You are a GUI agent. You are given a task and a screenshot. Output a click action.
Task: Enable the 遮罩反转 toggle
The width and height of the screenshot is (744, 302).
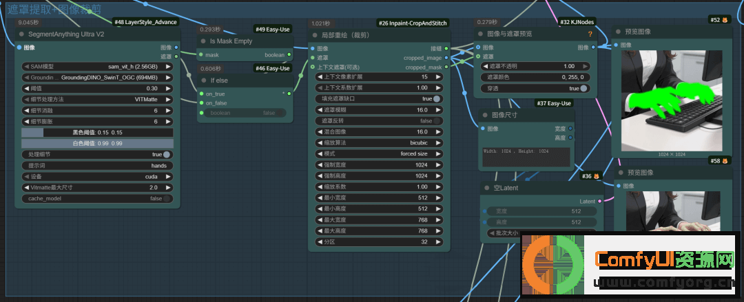(436, 121)
